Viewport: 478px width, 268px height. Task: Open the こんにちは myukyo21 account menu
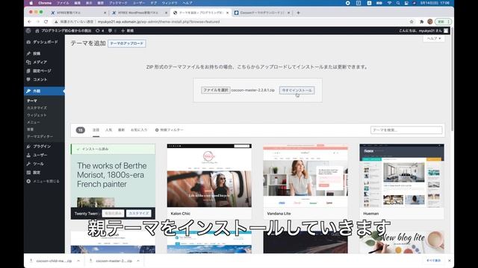tap(423, 31)
